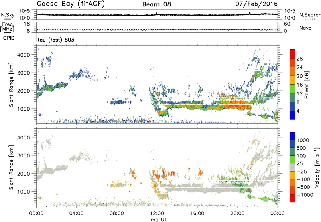Click the '3000' range tick of the velocity panel
The width and height of the screenshot is (321, 222).
tap(24, 155)
